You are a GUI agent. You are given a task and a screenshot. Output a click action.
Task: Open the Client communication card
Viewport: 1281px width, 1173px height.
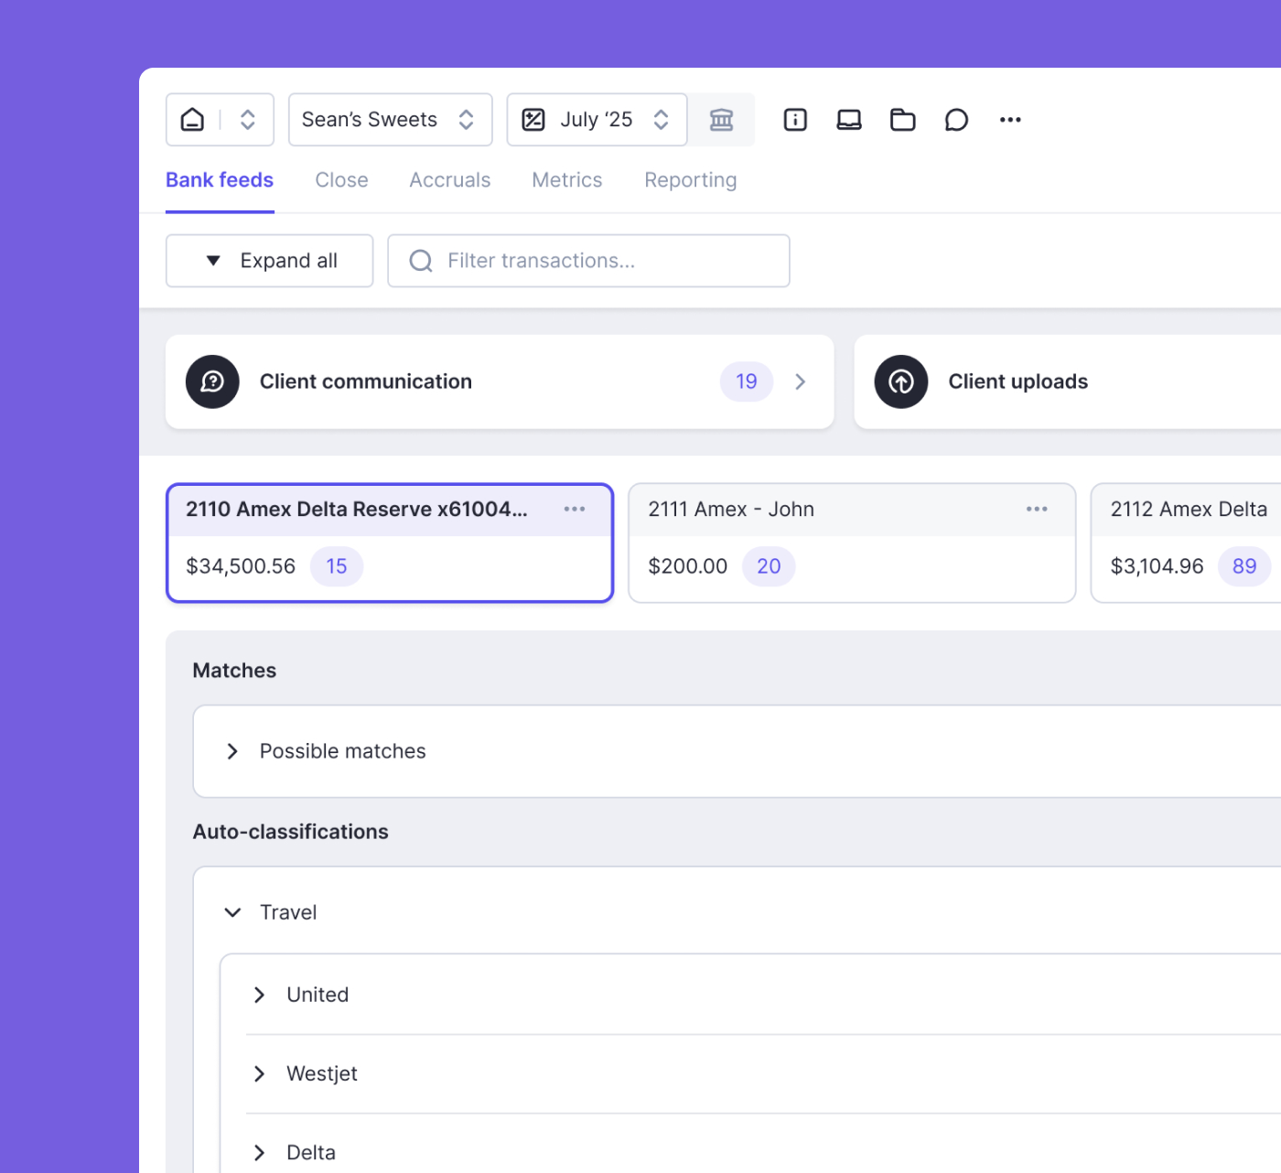click(500, 382)
